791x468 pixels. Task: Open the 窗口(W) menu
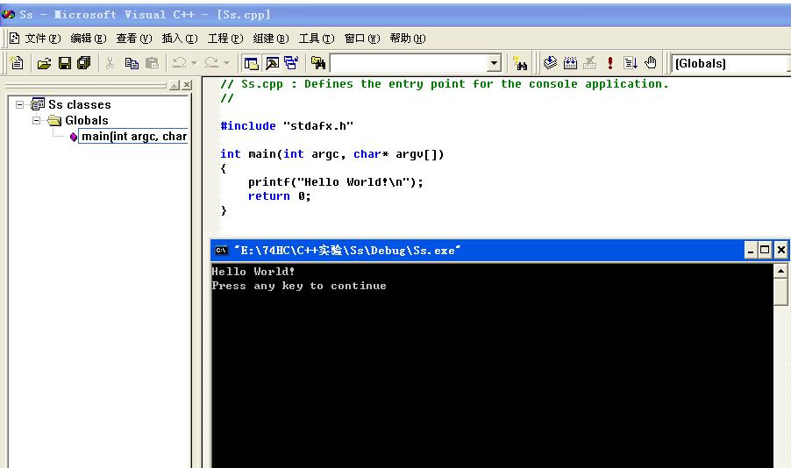coord(362,39)
